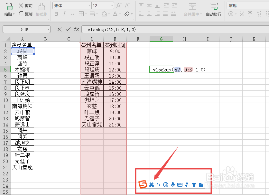Open the font size dropdown
This screenshot has width=269, height=195.
click(112, 5)
